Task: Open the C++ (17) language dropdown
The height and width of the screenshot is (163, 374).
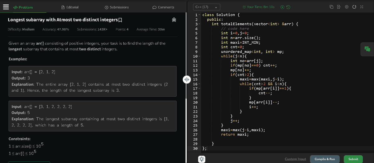Action: coord(207,7)
